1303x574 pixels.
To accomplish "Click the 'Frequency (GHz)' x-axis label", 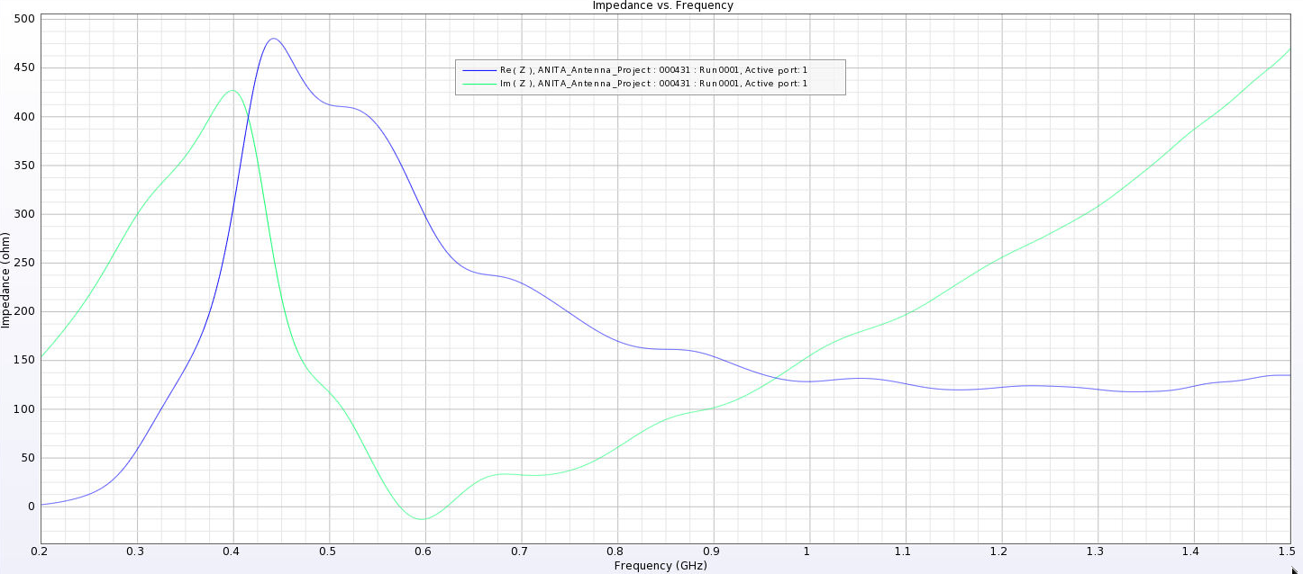I will pyautogui.click(x=661, y=566).
